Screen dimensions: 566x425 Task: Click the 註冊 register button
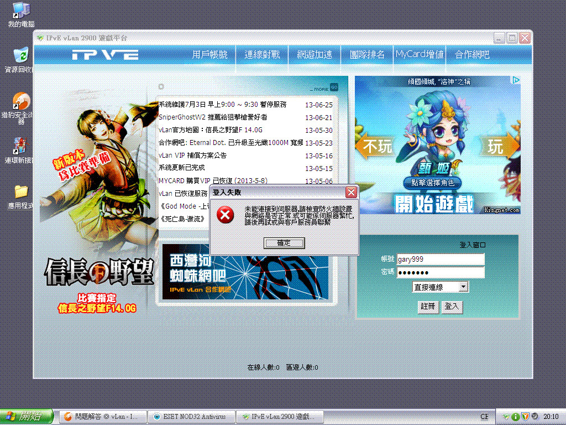pos(428,307)
